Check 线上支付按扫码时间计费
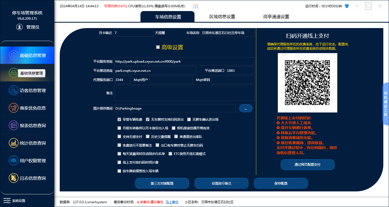The image size is (389, 207). coord(119,162)
